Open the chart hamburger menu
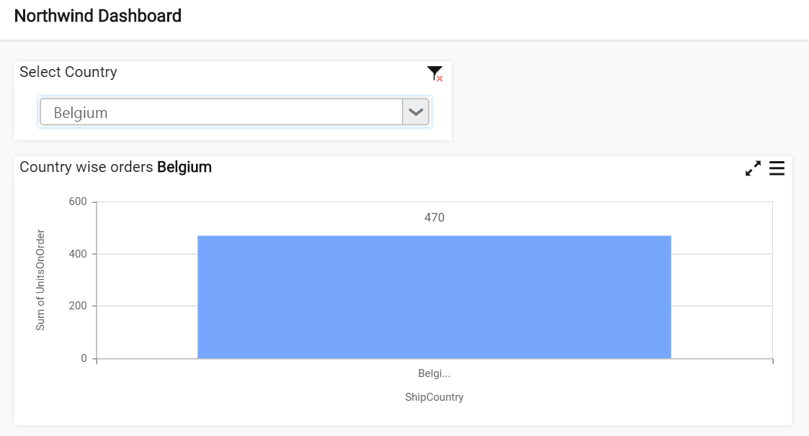 tap(777, 168)
